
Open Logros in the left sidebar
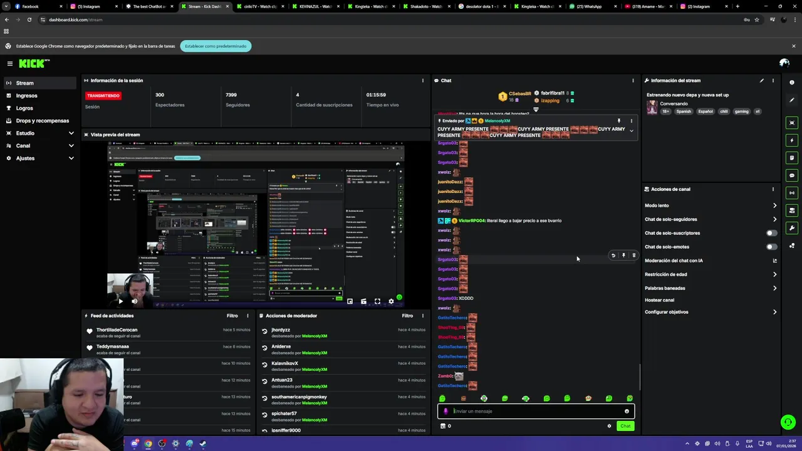click(x=40, y=108)
